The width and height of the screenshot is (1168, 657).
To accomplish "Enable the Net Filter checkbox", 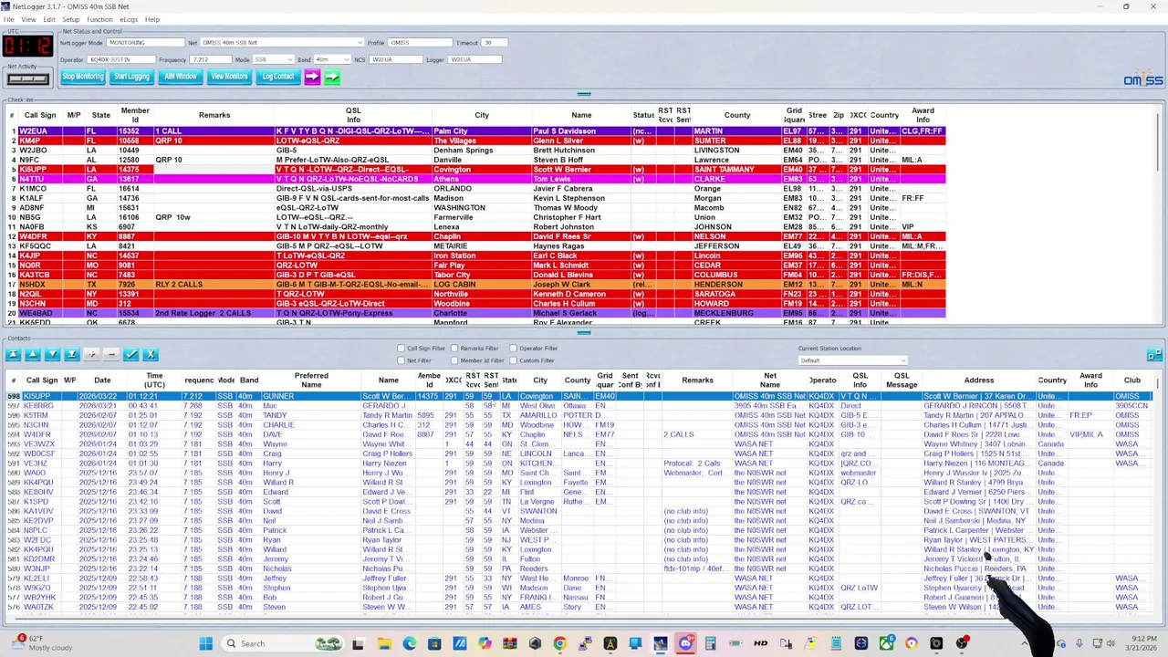I will click(401, 360).
